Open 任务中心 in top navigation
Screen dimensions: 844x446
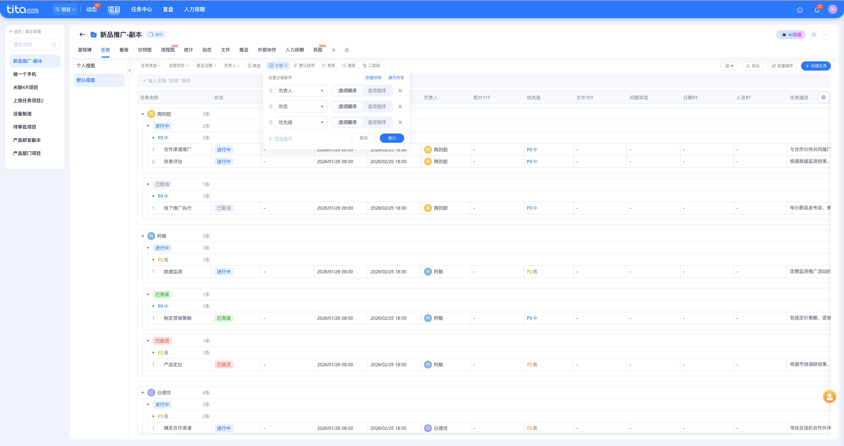click(141, 9)
